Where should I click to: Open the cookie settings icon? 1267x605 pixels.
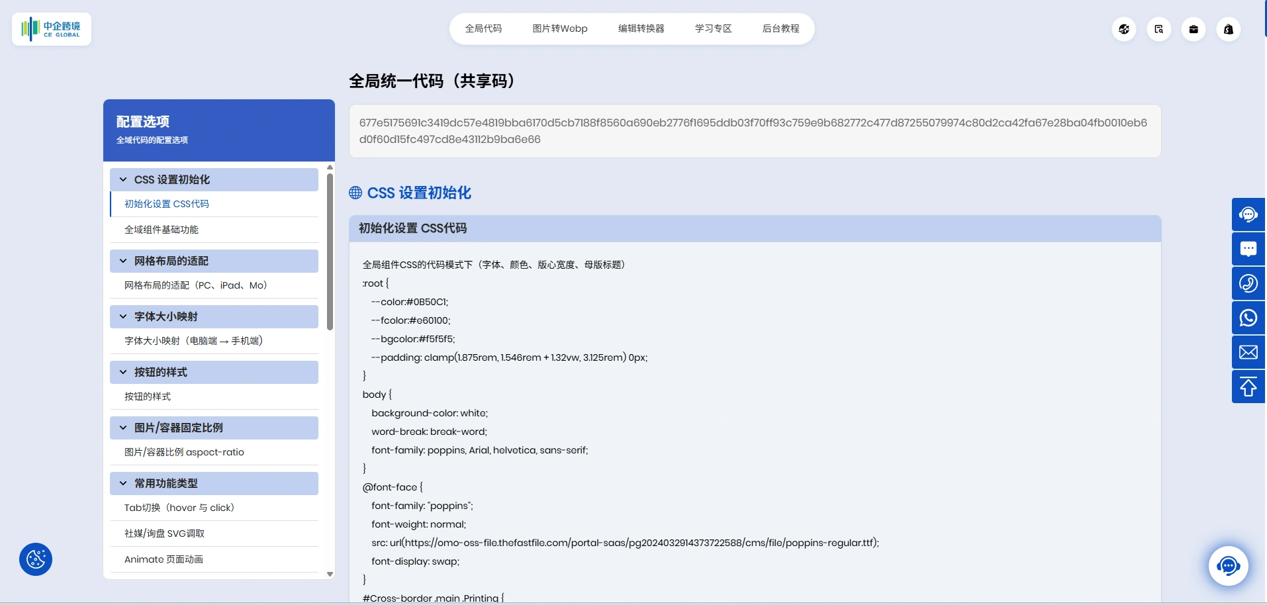pyautogui.click(x=36, y=559)
